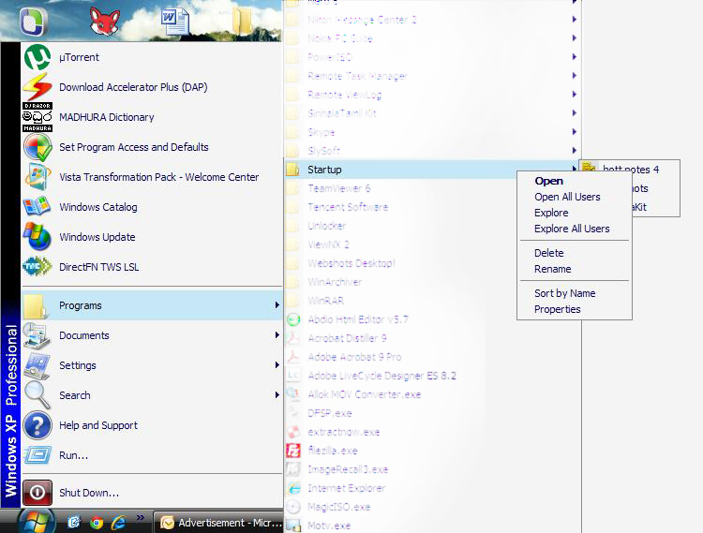Click Shut Down... label
The image size is (703, 533).
point(89,493)
